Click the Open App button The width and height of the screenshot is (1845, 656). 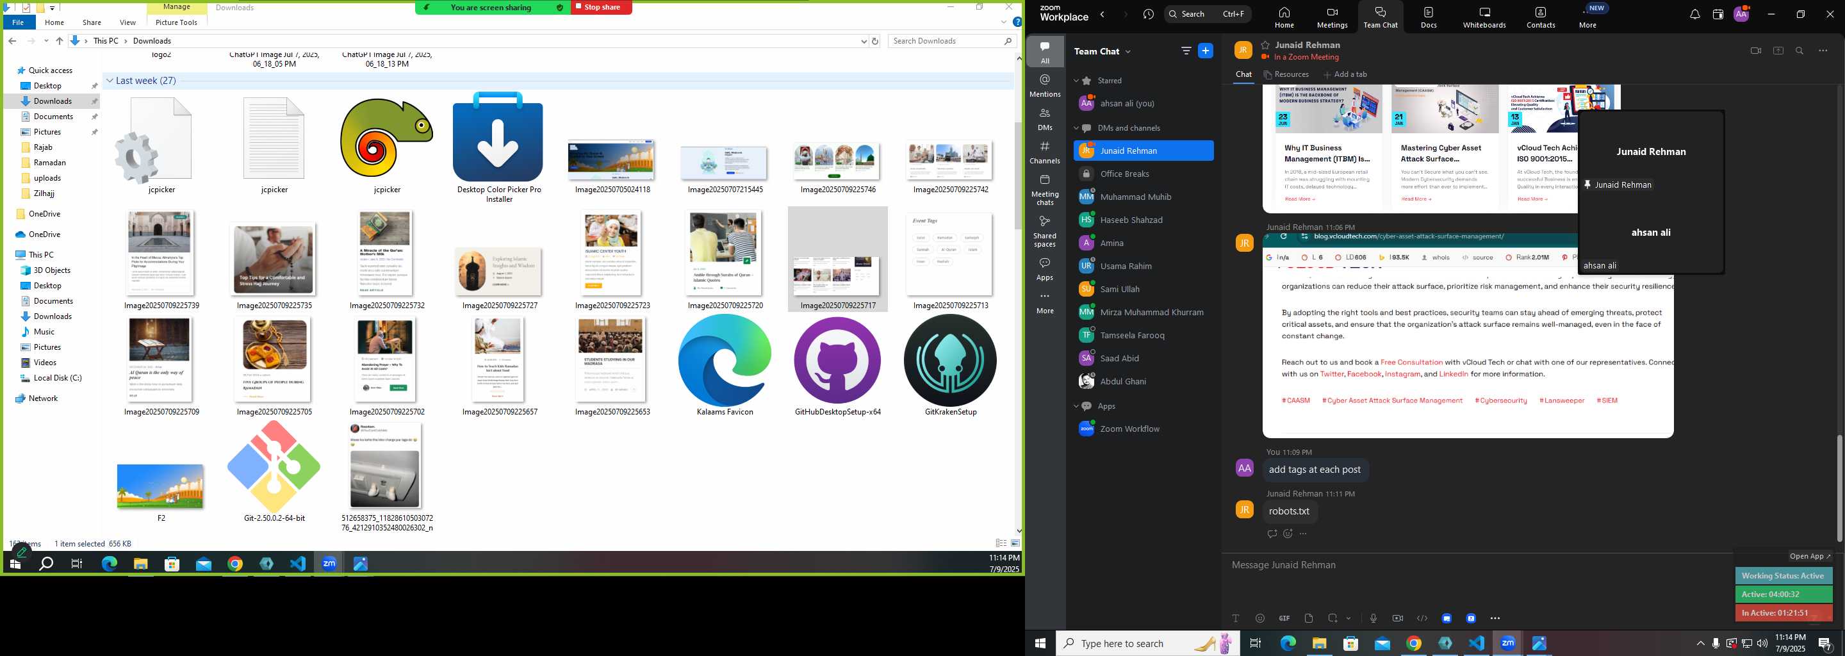coord(1810,557)
